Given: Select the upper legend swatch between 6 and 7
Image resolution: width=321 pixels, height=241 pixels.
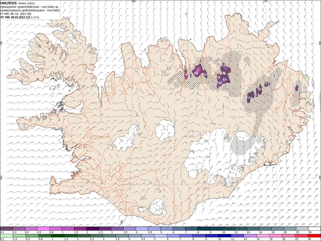Looking at the screenshot, I should (179, 229).
